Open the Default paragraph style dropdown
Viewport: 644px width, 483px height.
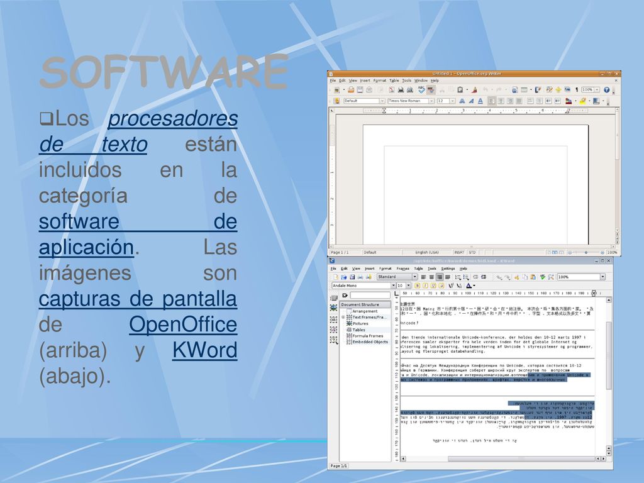[382, 101]
